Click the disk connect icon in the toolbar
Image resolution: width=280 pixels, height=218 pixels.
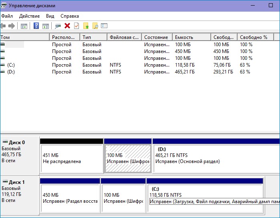tap(58, 26)
